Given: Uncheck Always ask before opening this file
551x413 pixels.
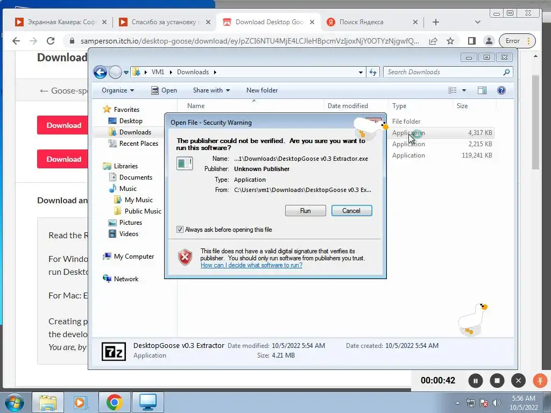Looking at the screenshot, I should coord(180,229).
